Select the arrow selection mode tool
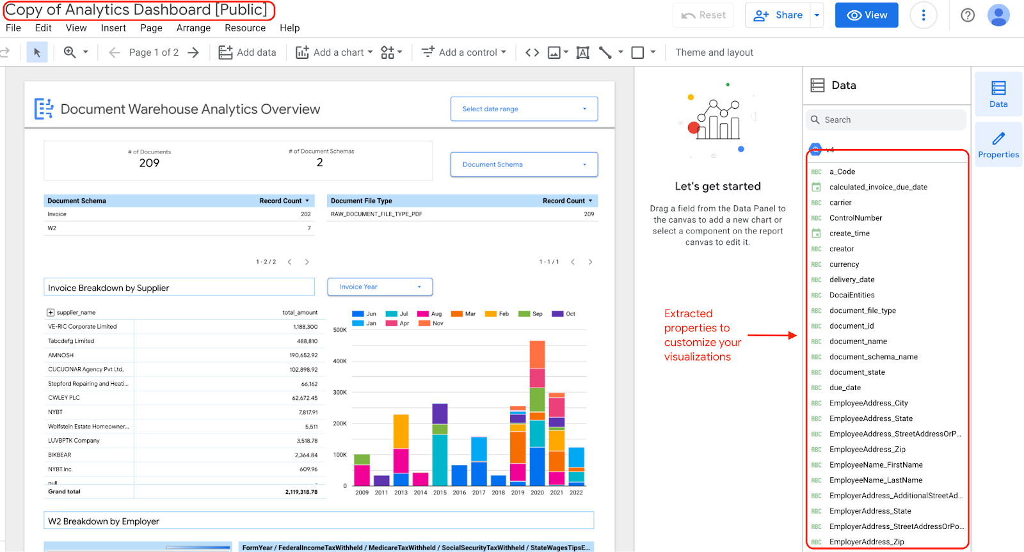This screenshot has width=1024, height=552. [x=37, y=52]
